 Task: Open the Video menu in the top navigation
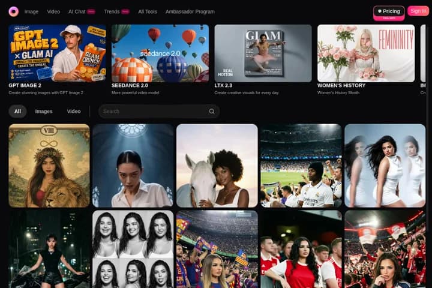pyautogui.click(x=53, y=11)
